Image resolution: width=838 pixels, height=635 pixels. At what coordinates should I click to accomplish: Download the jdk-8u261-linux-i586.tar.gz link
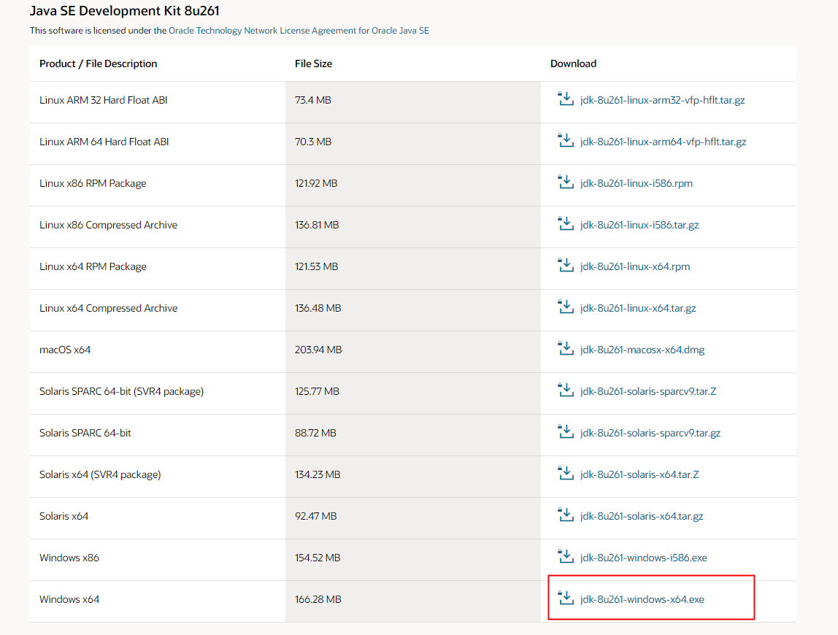click(639, 225)
